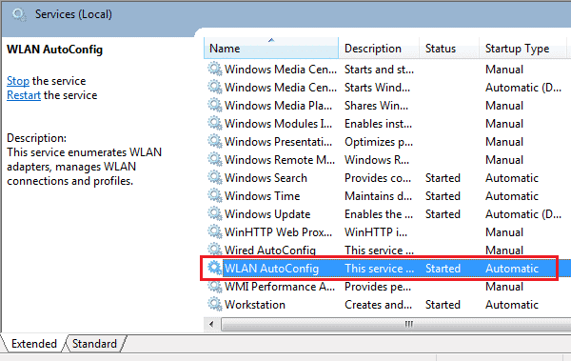
Task: Click gear icon of Windows Search service
Action: [x=215, y=177]
